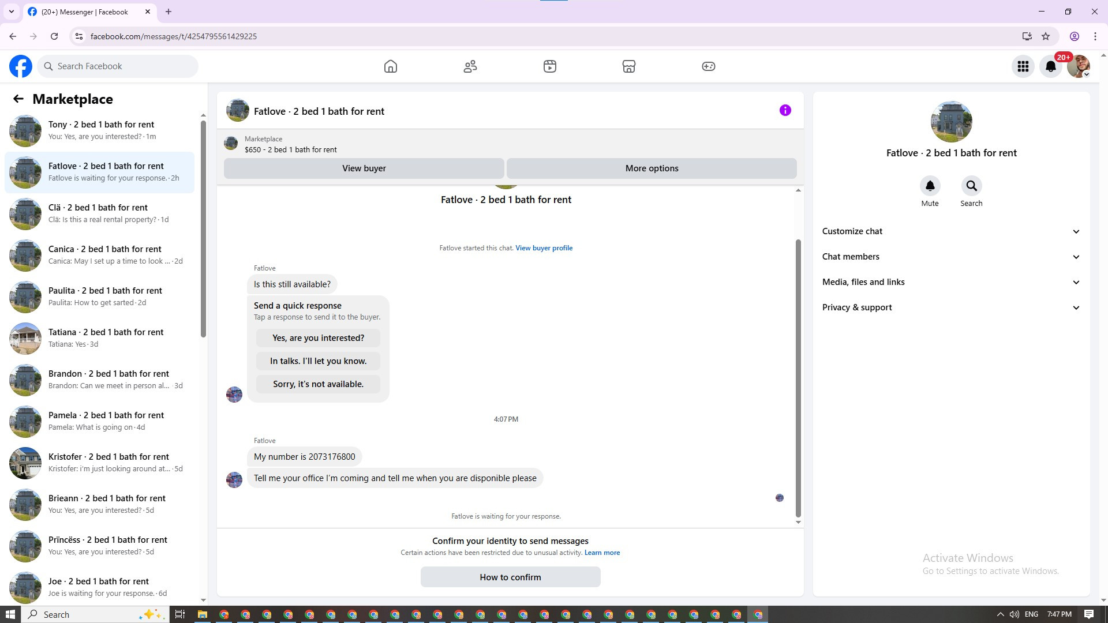Mute this chat using the bell toggle
Viewport: 1108px width, 623px height.
pos(930,186)
